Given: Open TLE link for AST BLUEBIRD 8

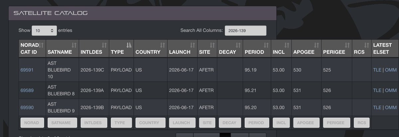Looking at the screenshot, I should tap(377, 90).
